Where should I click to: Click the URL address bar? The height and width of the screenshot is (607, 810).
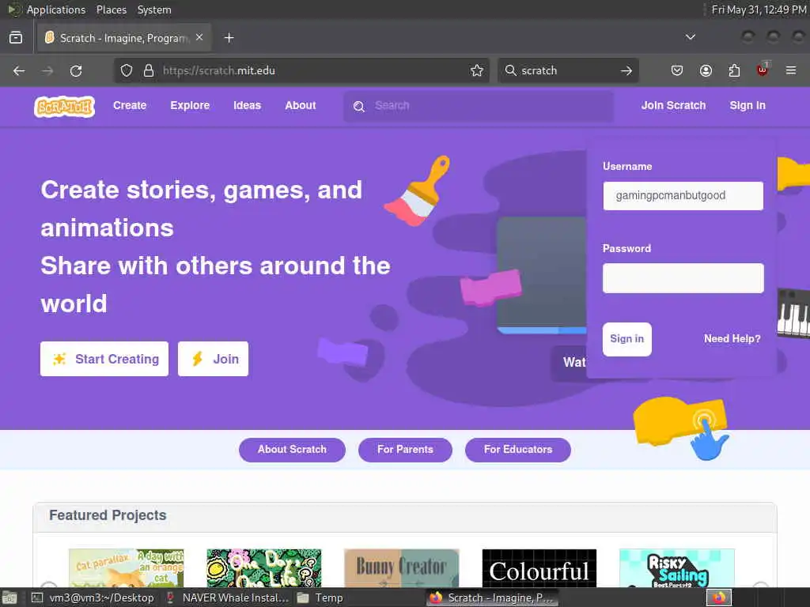tap(301, 70)
